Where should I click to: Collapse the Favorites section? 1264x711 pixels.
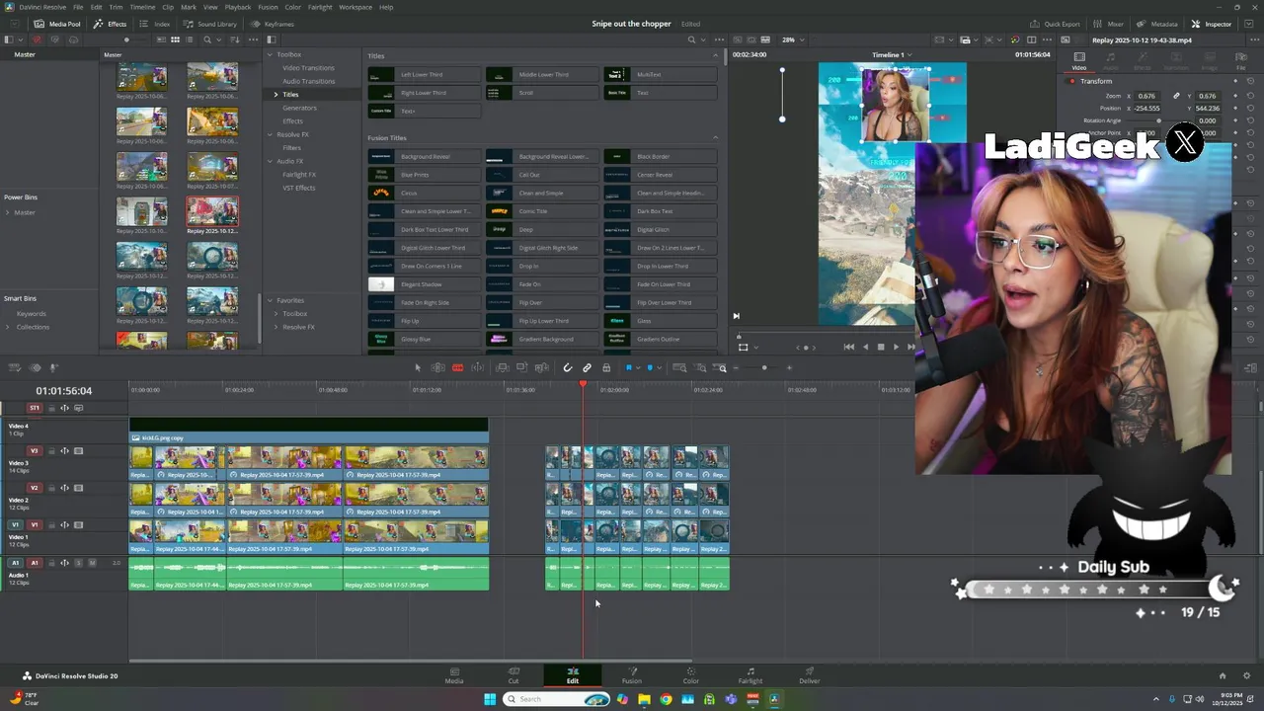tap(269, 300)
